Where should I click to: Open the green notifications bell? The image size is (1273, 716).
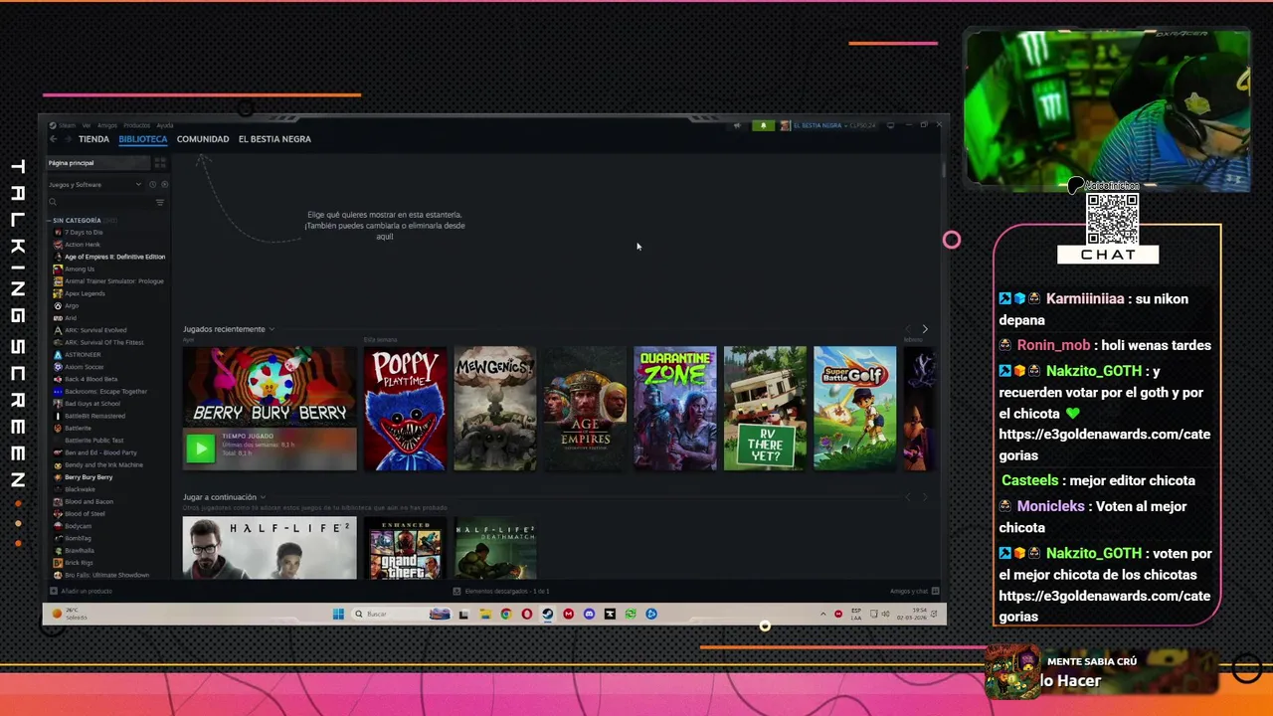764,126
